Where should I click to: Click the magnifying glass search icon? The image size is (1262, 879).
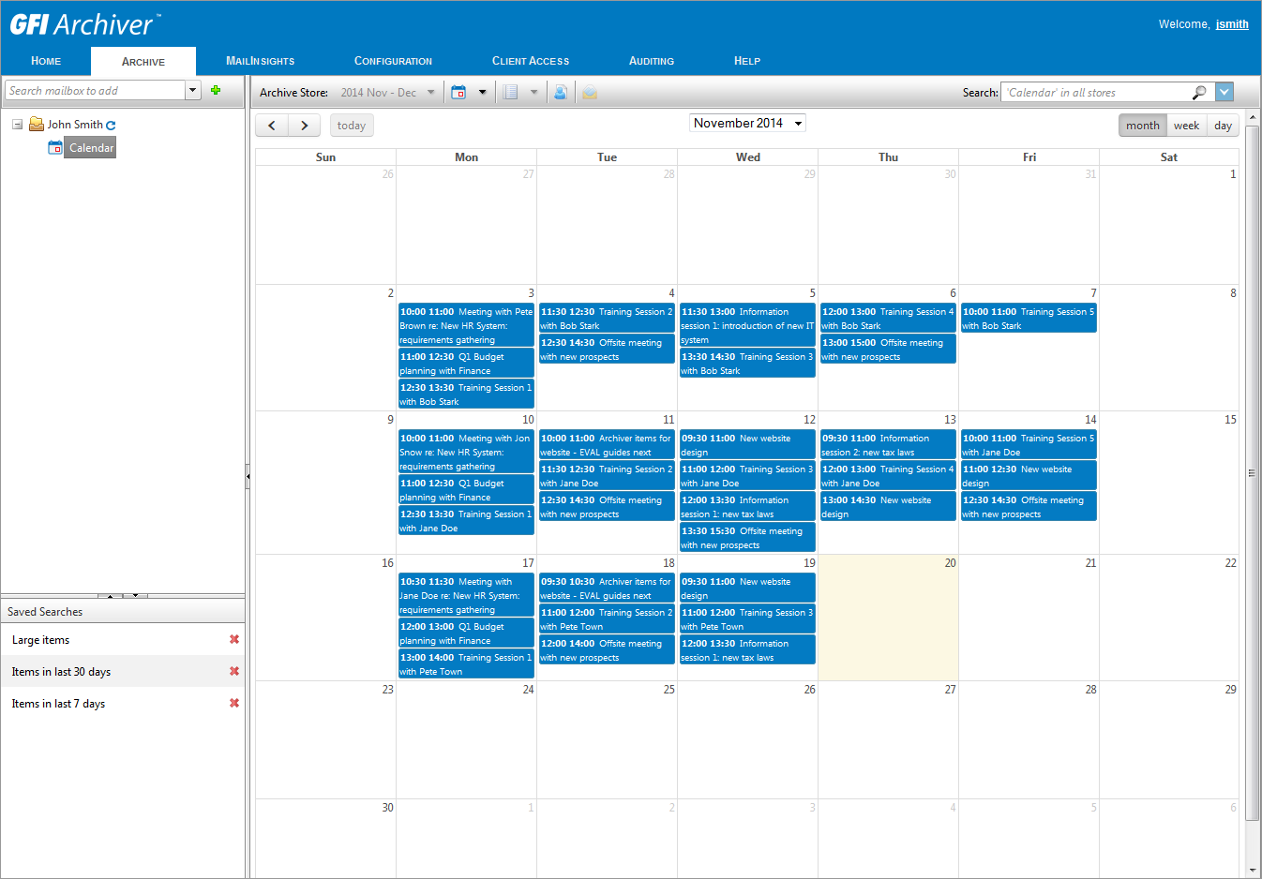(x=1198, y=92)
